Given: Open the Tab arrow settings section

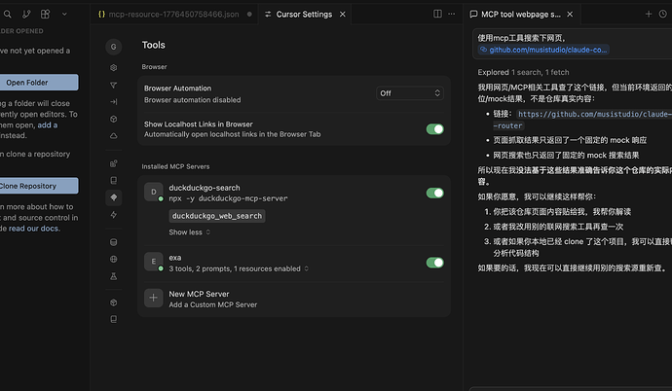Looking at the screenshot, I should pos(114,102).
